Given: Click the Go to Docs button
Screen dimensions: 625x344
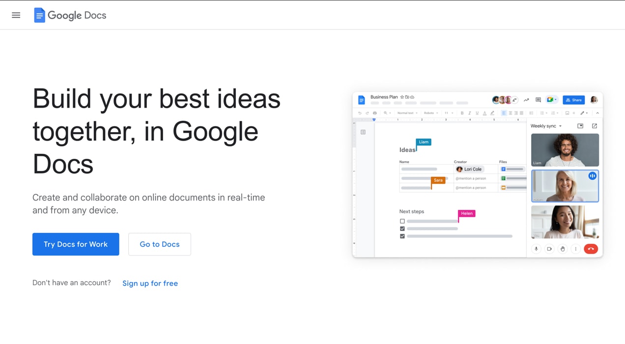Looking at the screenshot, I should coord(160,244).
